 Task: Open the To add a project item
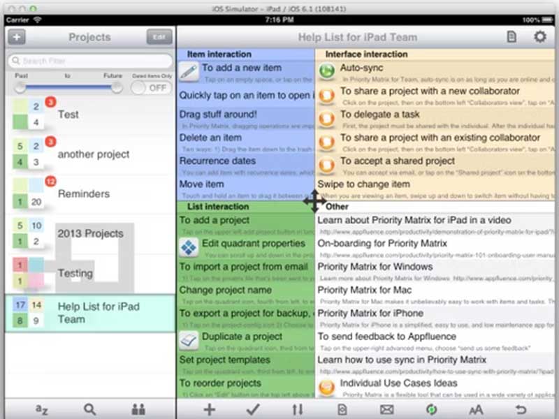pyautogui.click(x=246, y=225)
